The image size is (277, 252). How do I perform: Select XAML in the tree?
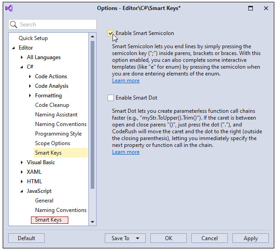34,172
